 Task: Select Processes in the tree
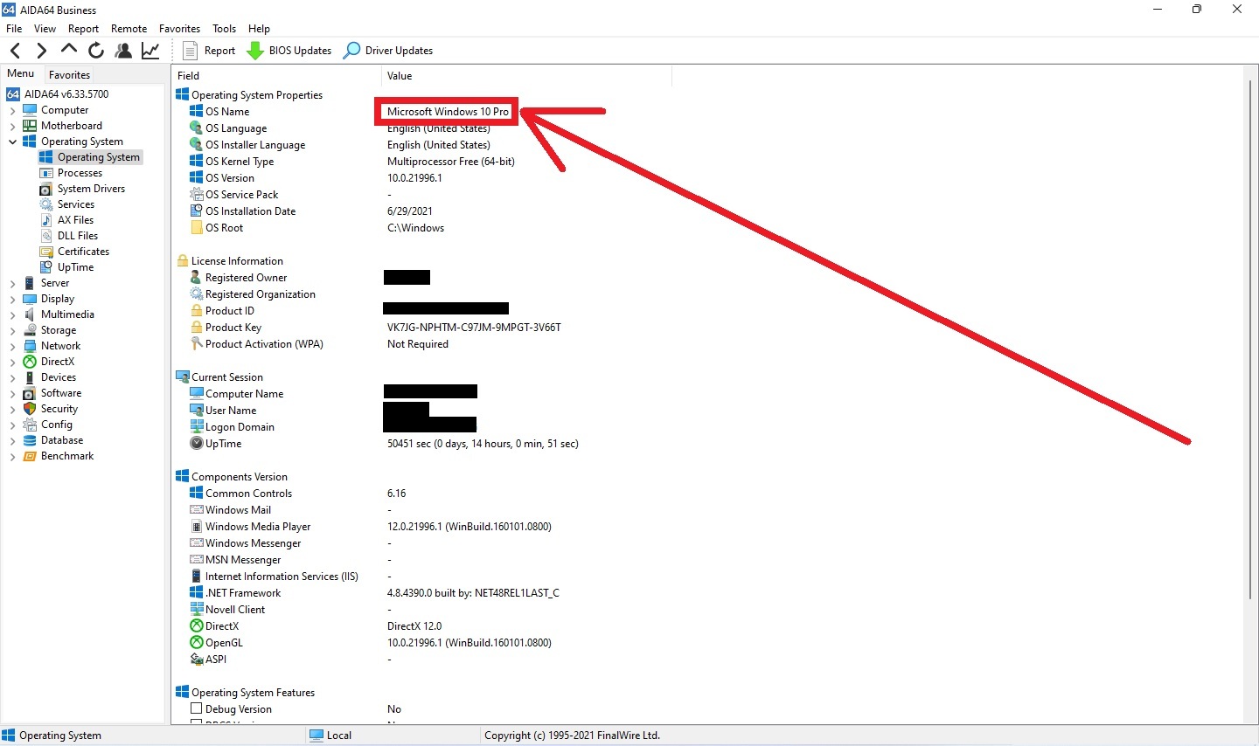point(80,173)
